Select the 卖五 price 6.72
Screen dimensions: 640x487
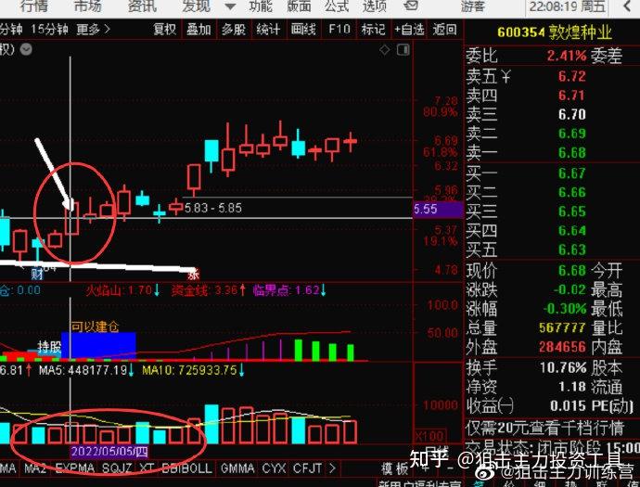tap(572, 76)
